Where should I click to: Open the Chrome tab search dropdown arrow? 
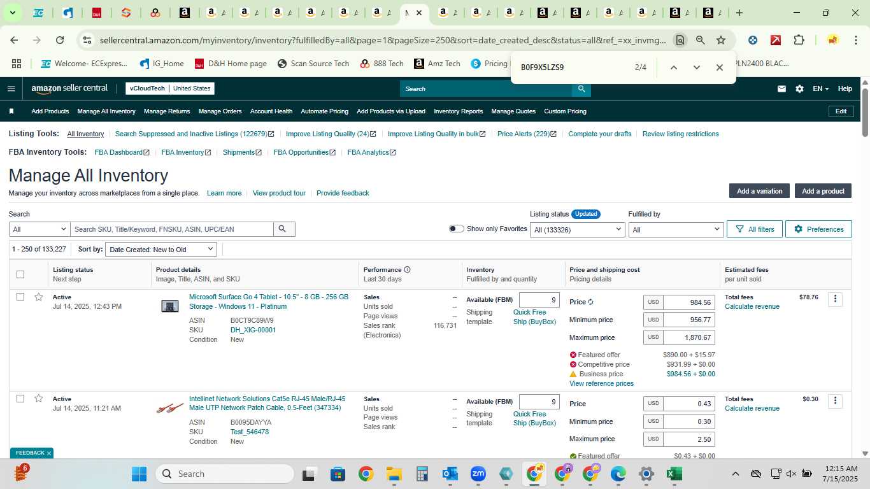tap(12, 13)
